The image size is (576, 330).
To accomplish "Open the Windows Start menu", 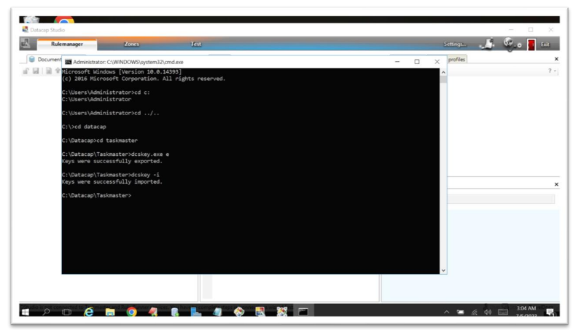I will [x=26, y=312].
